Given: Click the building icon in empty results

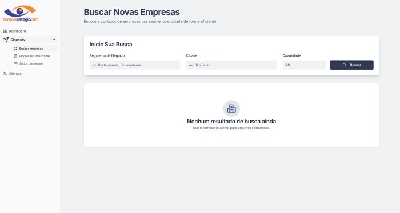Looking at the screenshot, I should coord(231,108).
